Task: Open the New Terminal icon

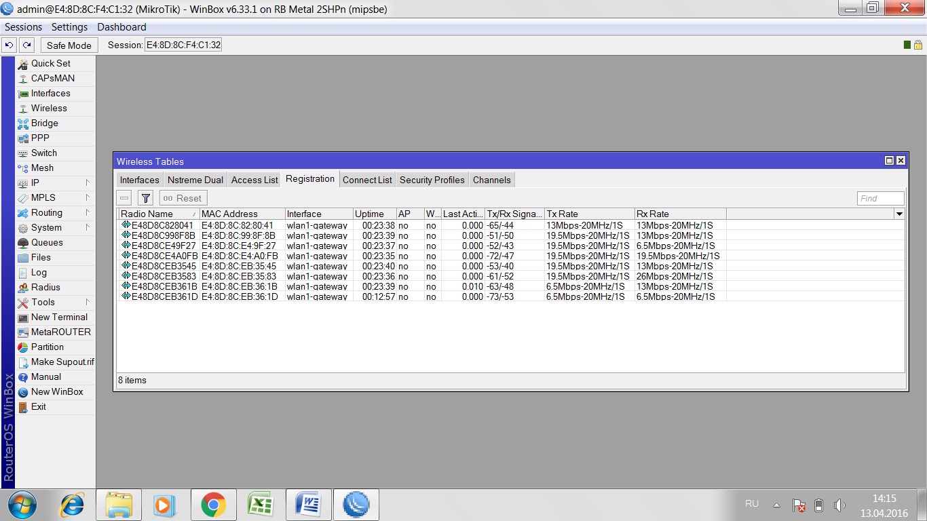Action: (x=23, y=317)
